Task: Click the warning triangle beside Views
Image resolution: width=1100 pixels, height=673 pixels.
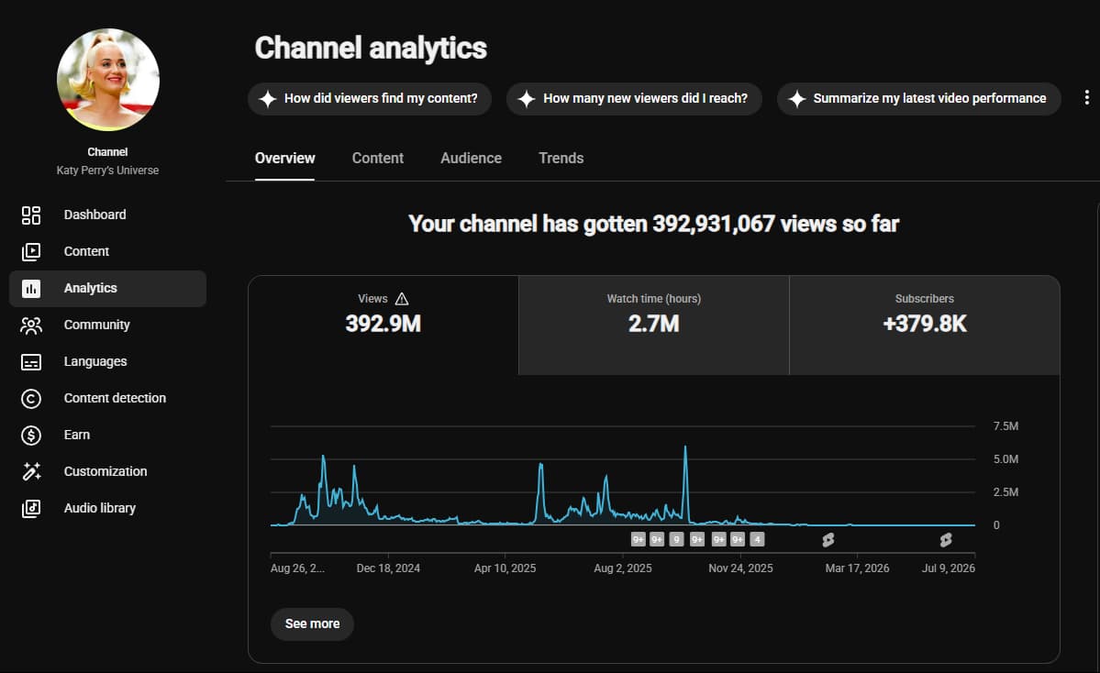Action: click(401, 299)
